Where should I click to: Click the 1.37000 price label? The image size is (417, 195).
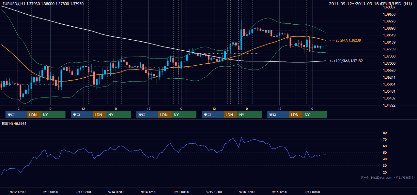pos(389,63)
